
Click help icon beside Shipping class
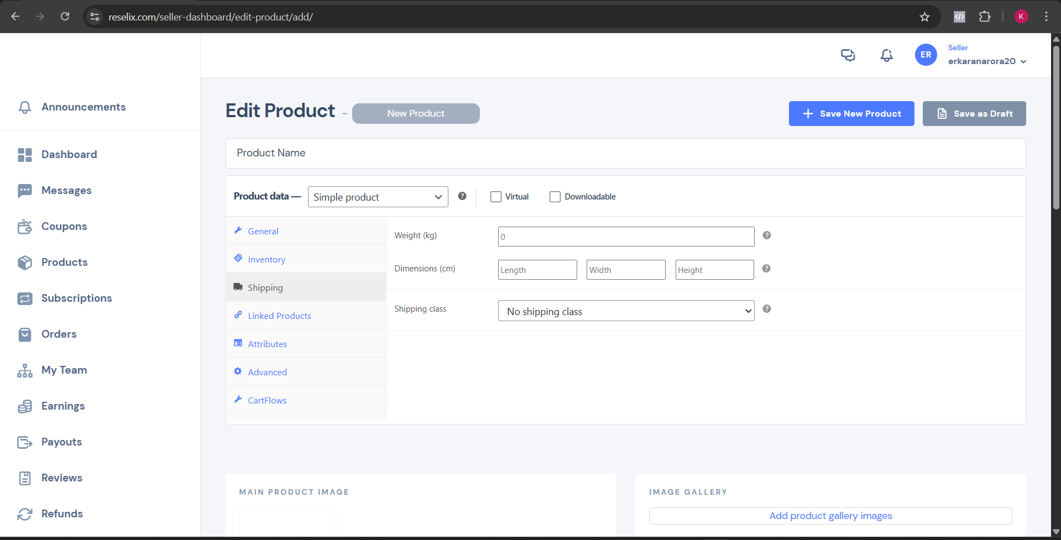(766, 309)
